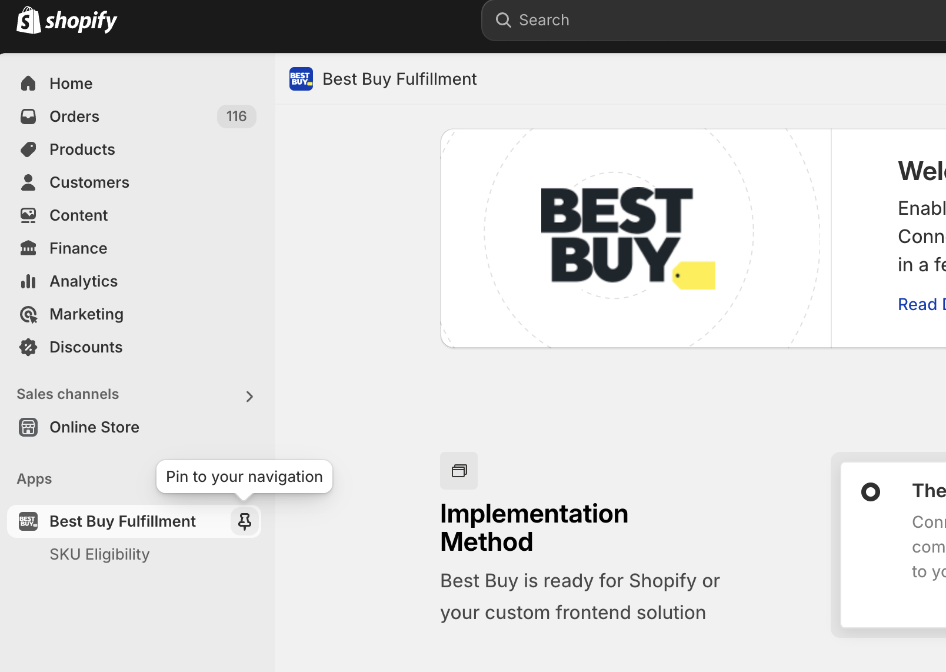This screenshot has width=946, height=672.
Task: Click the large Best Buy logo image
Action: pyautogui.click(x=628, y=238)
